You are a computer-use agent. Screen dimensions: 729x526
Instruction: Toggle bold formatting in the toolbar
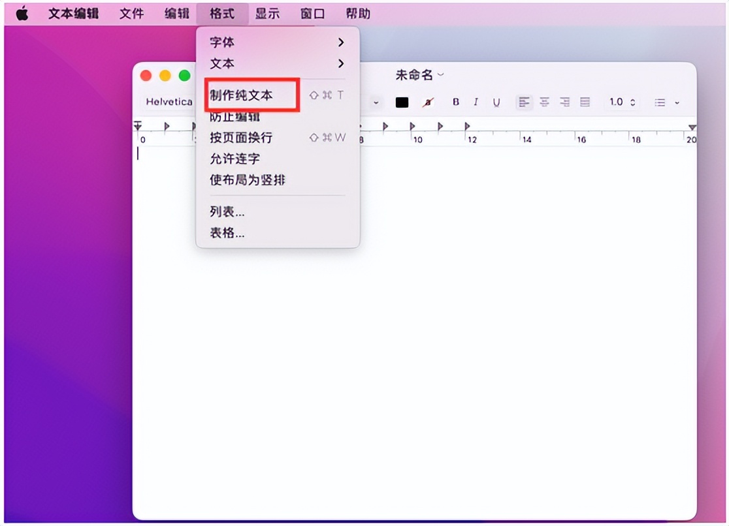pos(455,102)
